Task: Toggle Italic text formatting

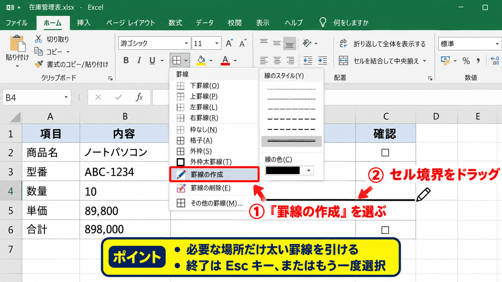Action: 139,61
